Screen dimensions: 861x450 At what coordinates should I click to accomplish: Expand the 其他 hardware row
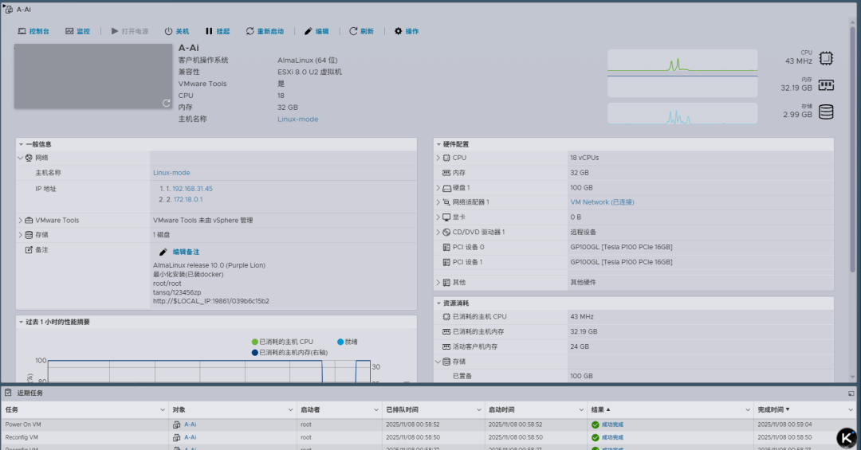[438, 283]
